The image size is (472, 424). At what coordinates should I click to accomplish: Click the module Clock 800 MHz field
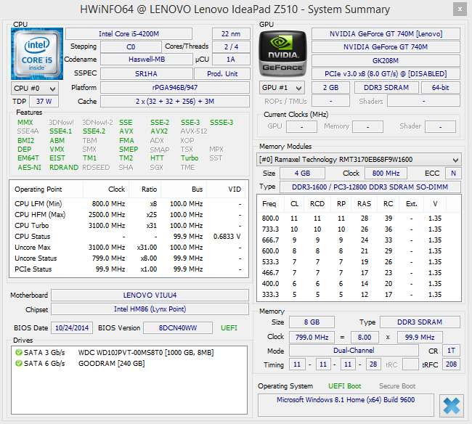click(x=386, y=174)
